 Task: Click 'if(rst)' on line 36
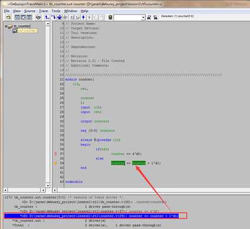tap(102, 149)
